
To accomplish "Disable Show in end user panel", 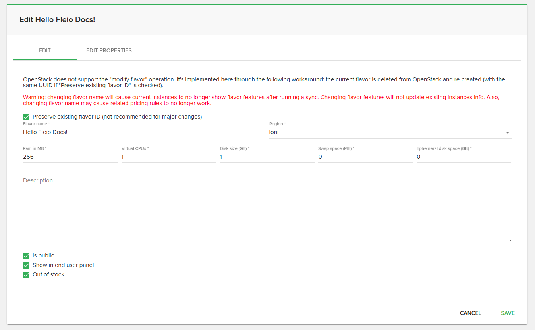I will pyautogui.click(x=26, y=265).
